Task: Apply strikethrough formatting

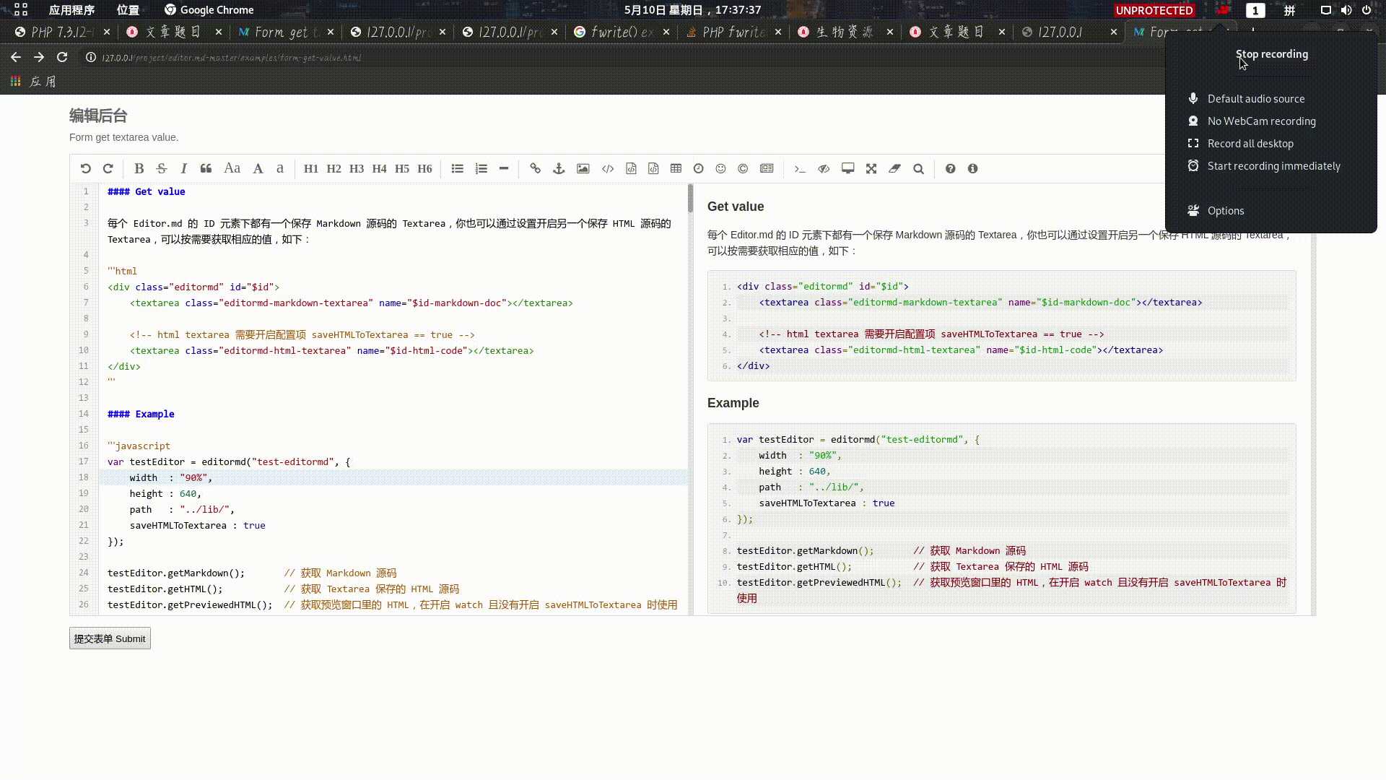Action: 162,168
